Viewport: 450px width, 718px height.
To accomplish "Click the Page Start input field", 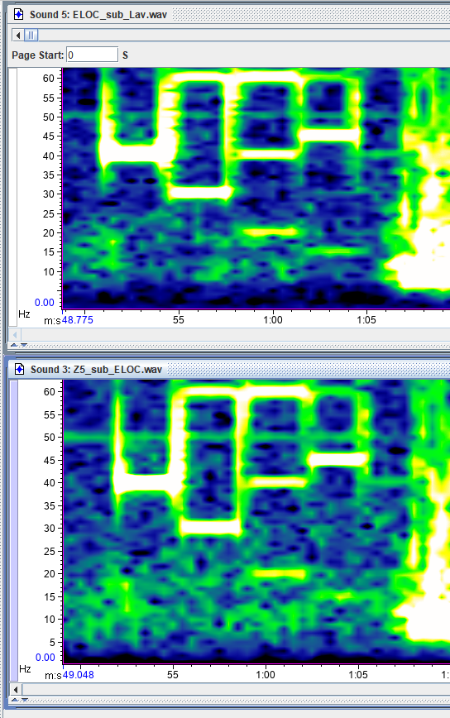I will tap(92, 55).
